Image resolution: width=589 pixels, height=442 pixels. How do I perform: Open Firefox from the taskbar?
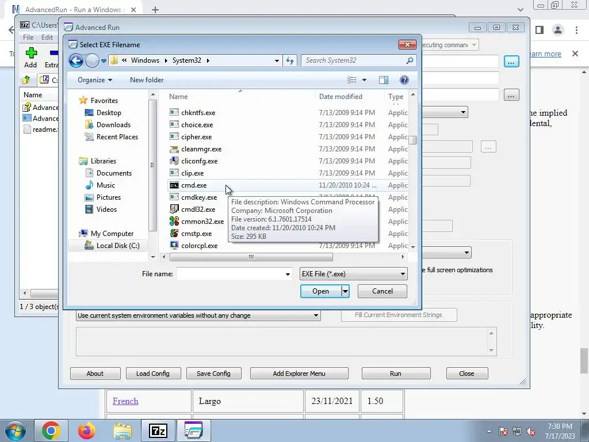[x=87, y=430]
